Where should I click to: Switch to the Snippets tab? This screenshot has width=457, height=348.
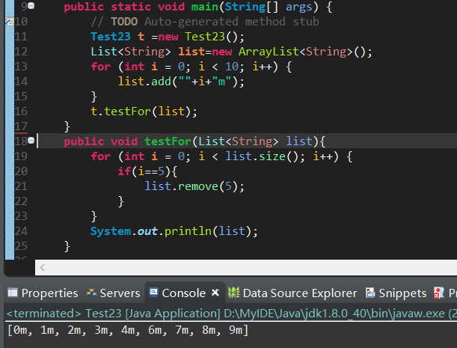tap(396, 293)
